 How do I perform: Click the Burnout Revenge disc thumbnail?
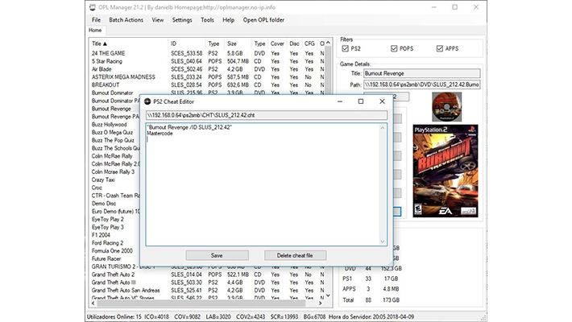point(447,106)
